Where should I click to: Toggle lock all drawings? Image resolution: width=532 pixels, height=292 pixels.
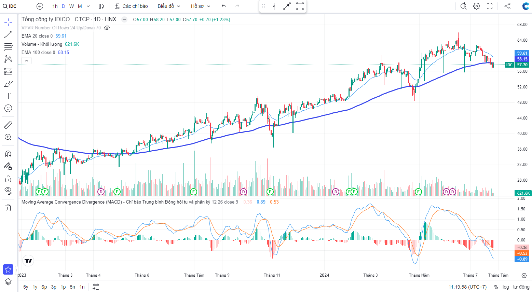pos(8,179)
